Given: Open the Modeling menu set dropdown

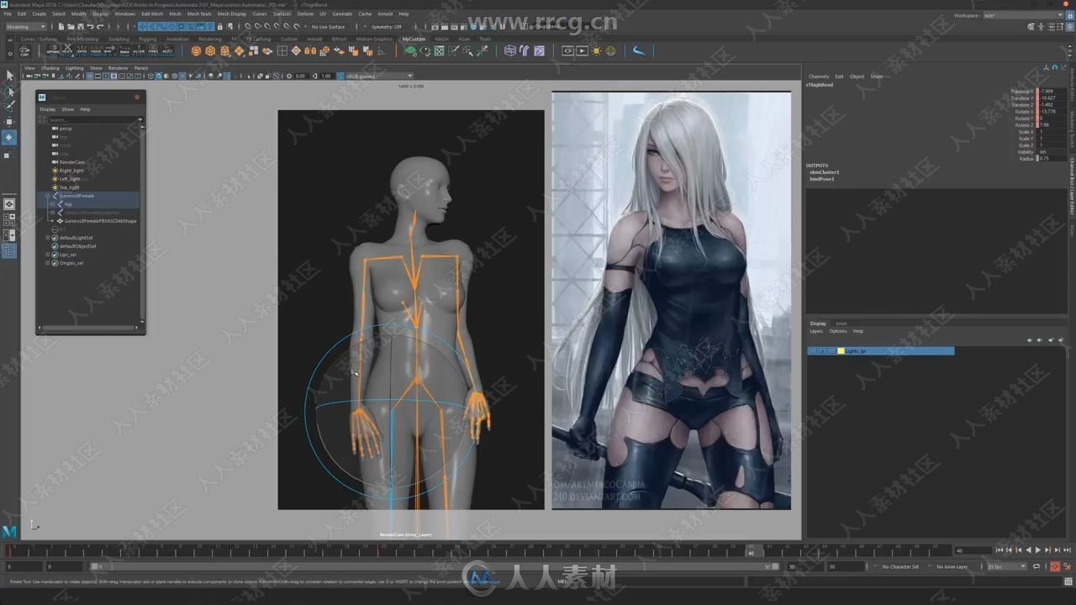Looking at the screenshot, I should 27,27.
